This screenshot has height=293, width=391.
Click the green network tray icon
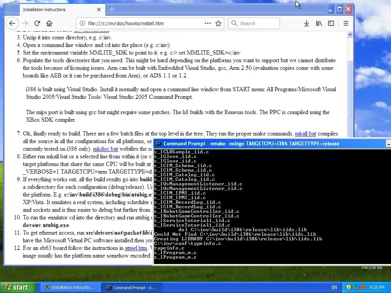(355, 287)
